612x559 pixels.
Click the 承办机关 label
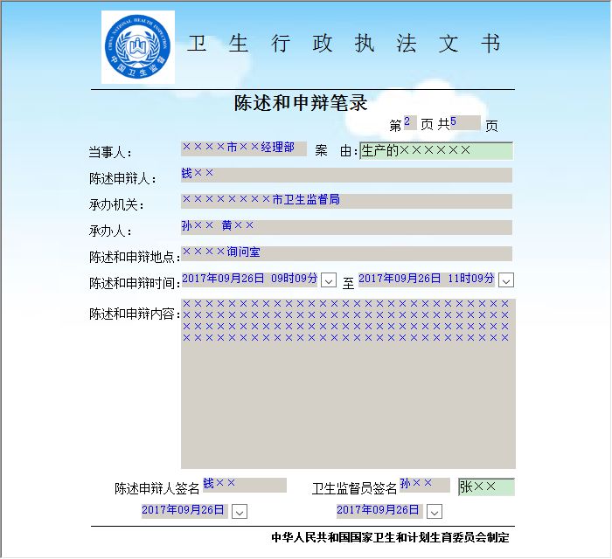[x=116, y=204]
